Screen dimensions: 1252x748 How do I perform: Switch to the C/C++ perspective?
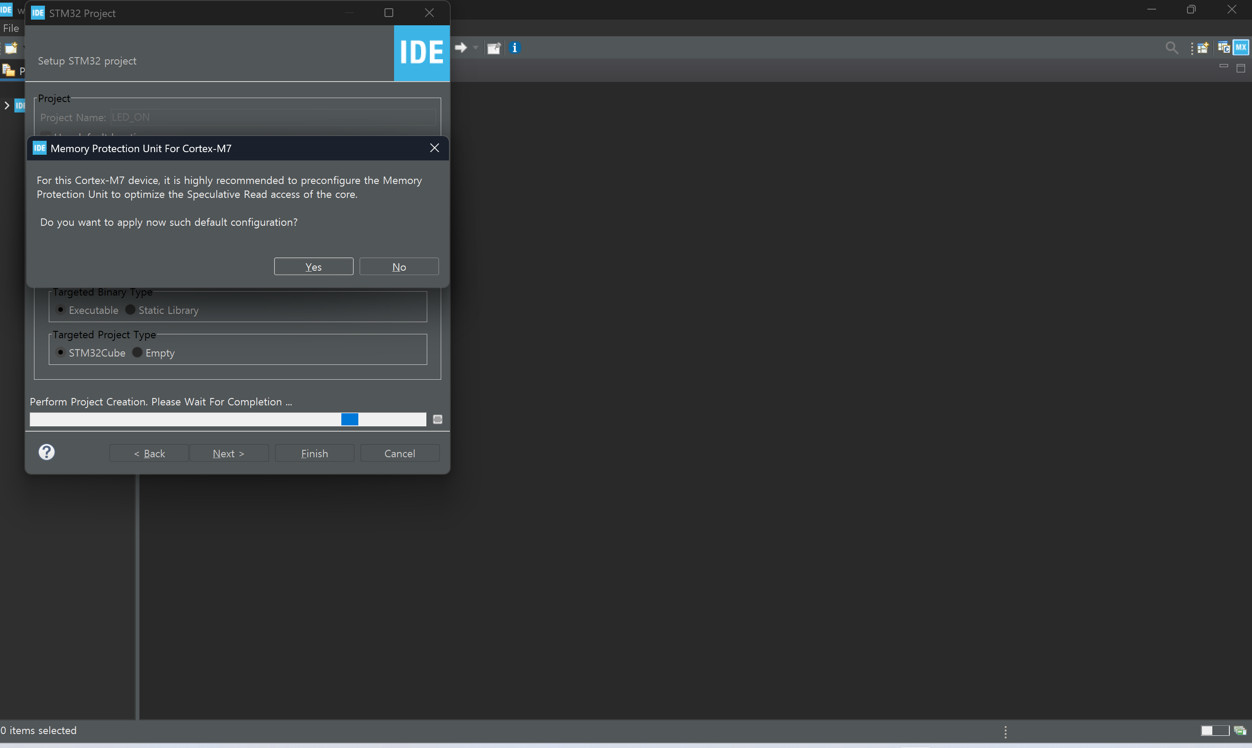coord(1224,48)
